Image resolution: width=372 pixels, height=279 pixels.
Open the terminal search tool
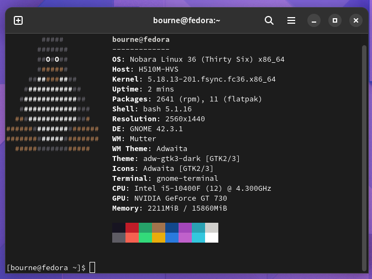click(x=269, y=20)
